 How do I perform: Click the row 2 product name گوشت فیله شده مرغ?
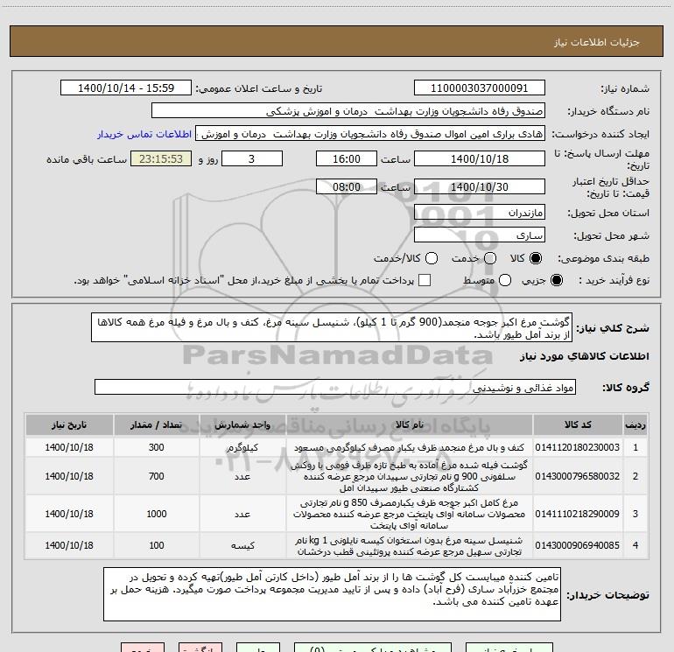click(410, 476)
